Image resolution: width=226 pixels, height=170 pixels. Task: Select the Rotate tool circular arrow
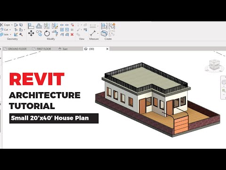coord(47,33)
